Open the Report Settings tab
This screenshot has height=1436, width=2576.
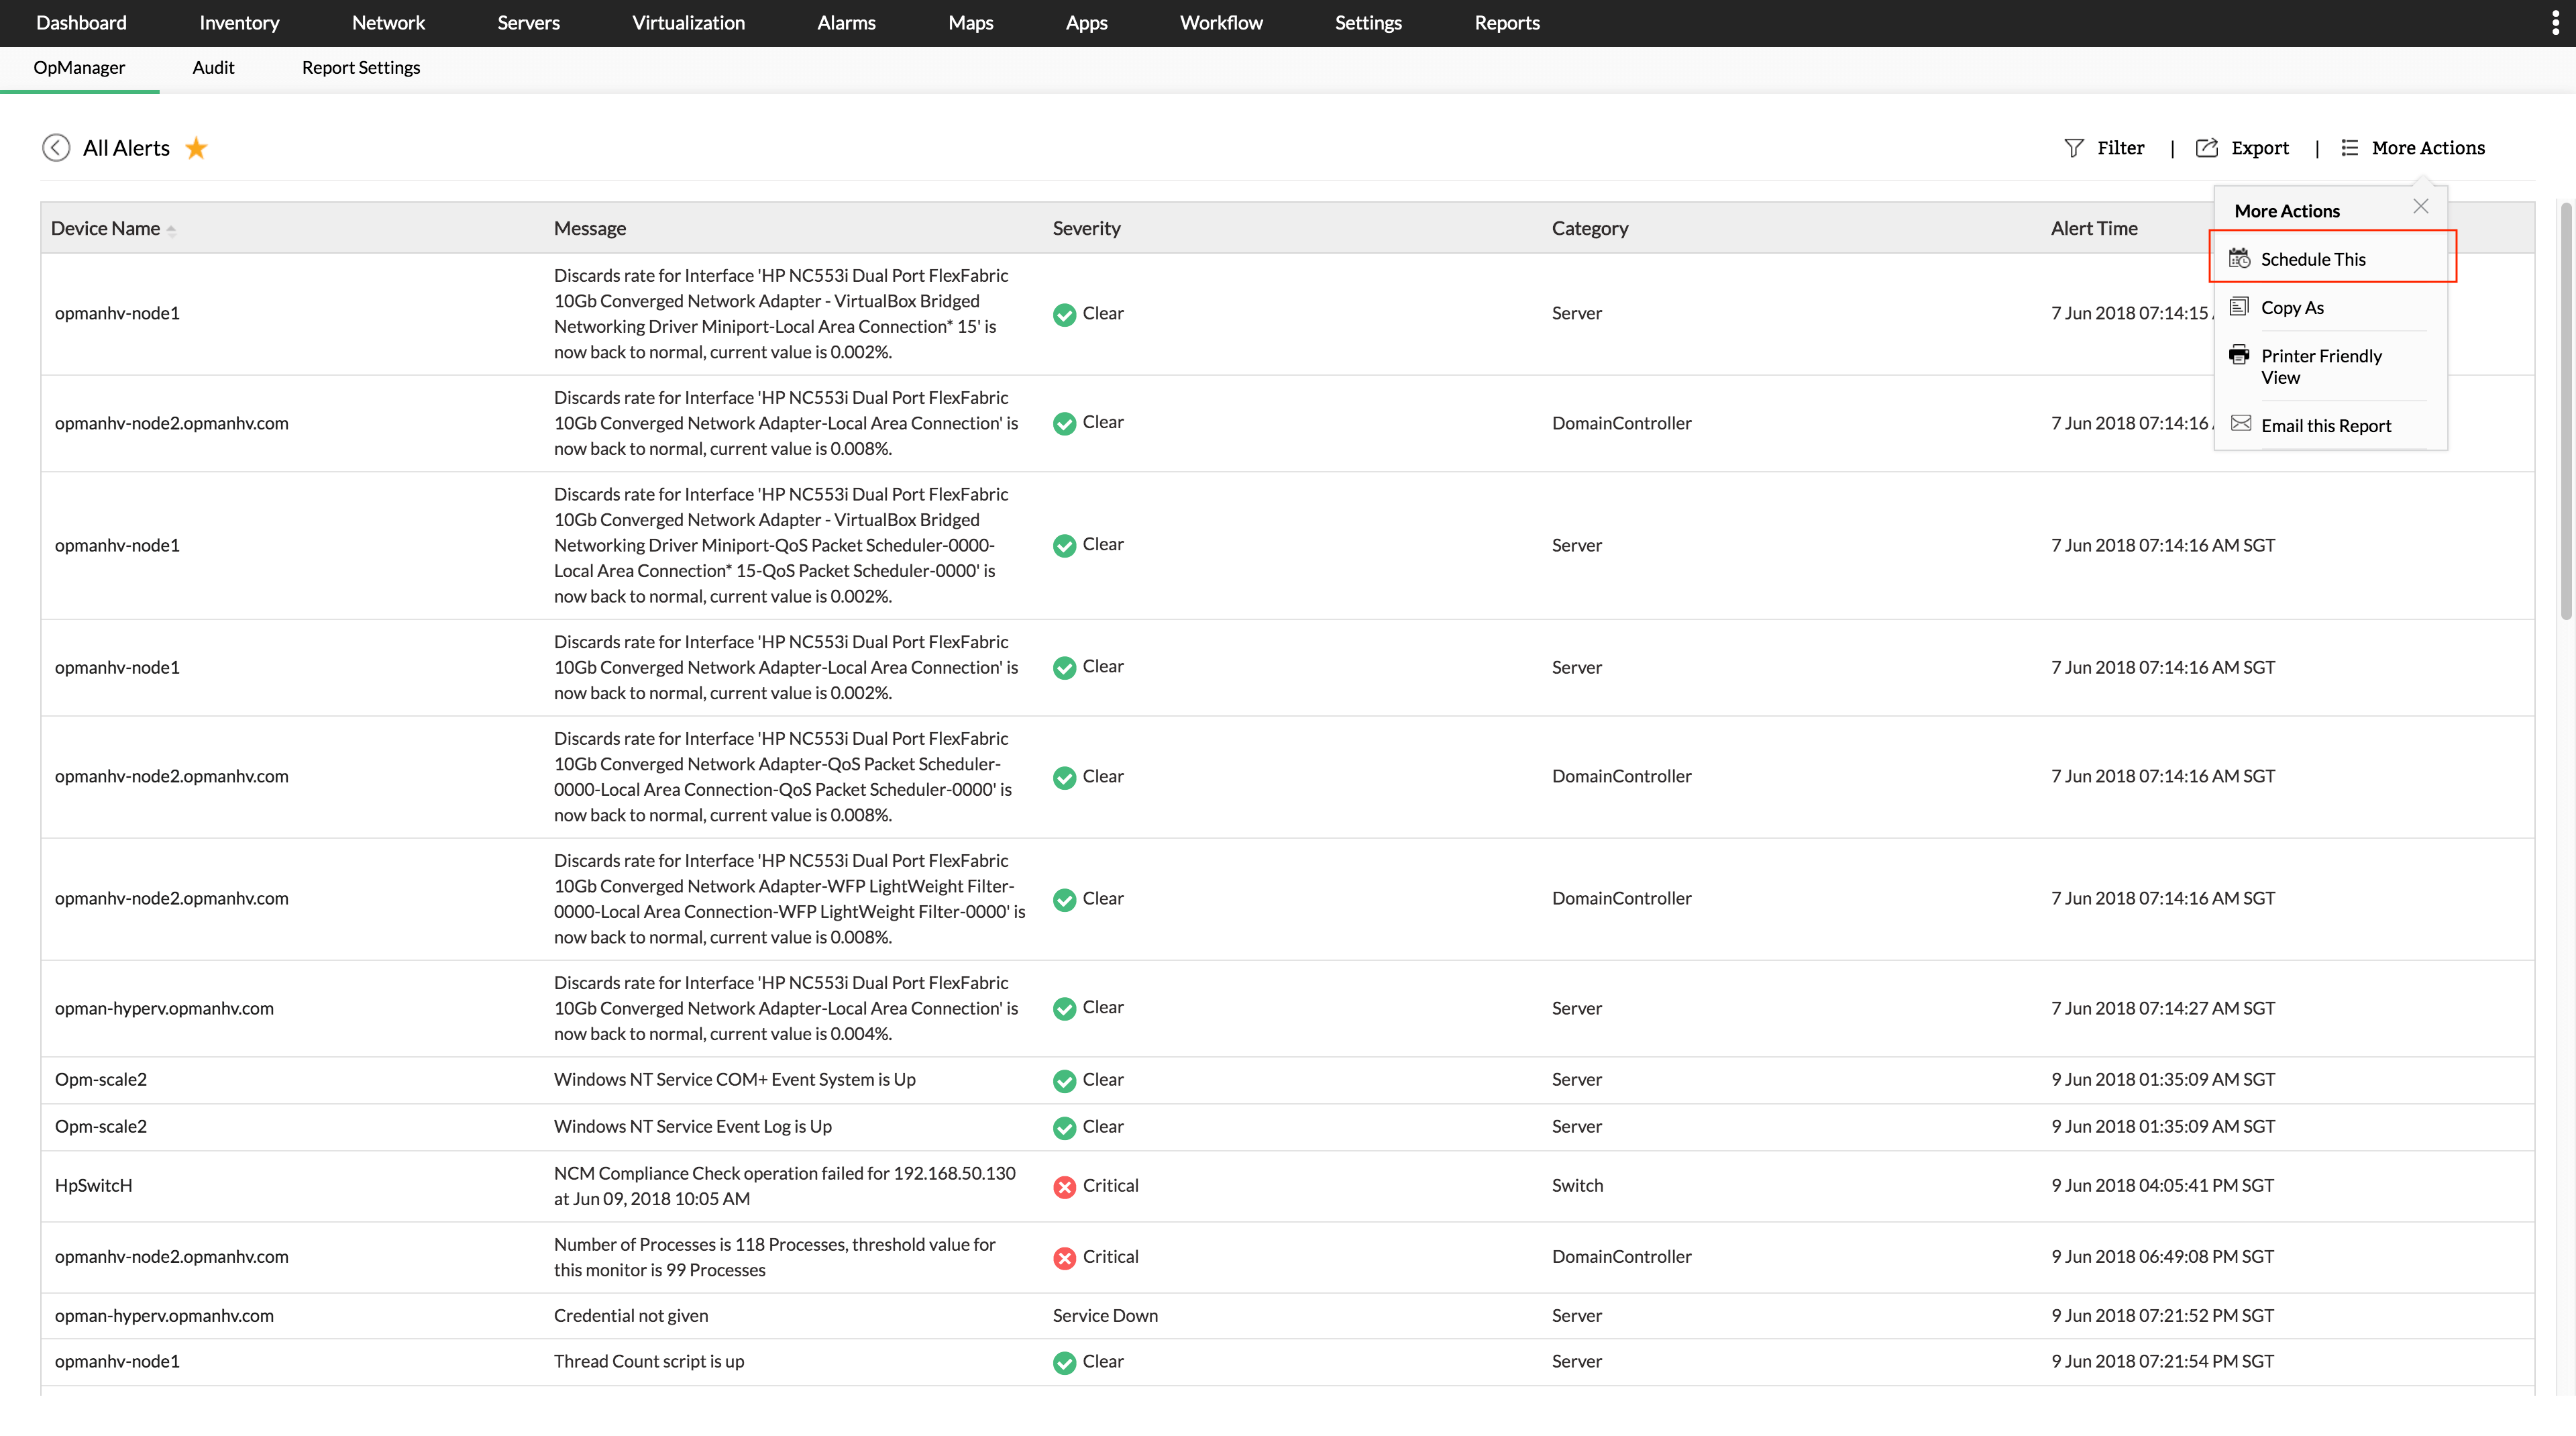tap(360, 68)
